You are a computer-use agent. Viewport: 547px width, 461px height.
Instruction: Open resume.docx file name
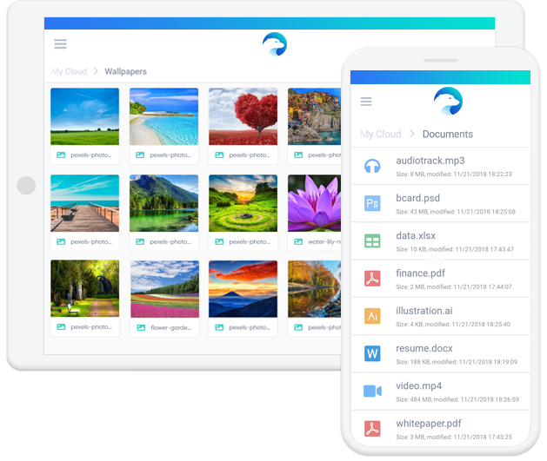tap(424, 348)
